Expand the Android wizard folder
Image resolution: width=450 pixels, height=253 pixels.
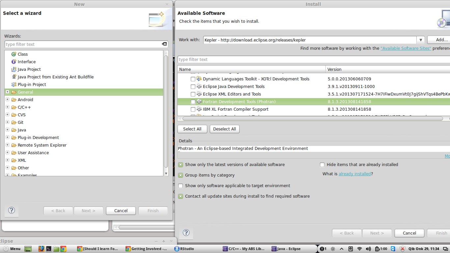7,99
